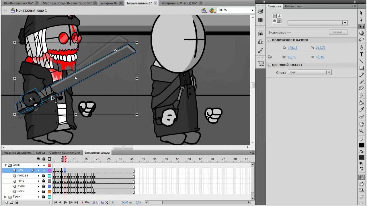
Task: Select the Hand tool
Action: point(361,124)
